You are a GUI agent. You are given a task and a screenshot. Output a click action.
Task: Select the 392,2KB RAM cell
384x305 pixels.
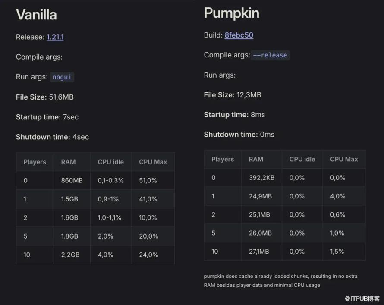[x=261, y=178]
